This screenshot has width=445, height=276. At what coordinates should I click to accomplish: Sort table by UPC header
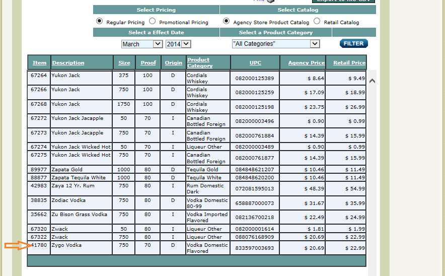click(x=255, y=63)
